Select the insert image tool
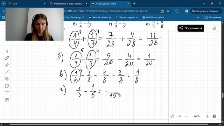Screen dimensions: 224x126 (x=7, y=100)
